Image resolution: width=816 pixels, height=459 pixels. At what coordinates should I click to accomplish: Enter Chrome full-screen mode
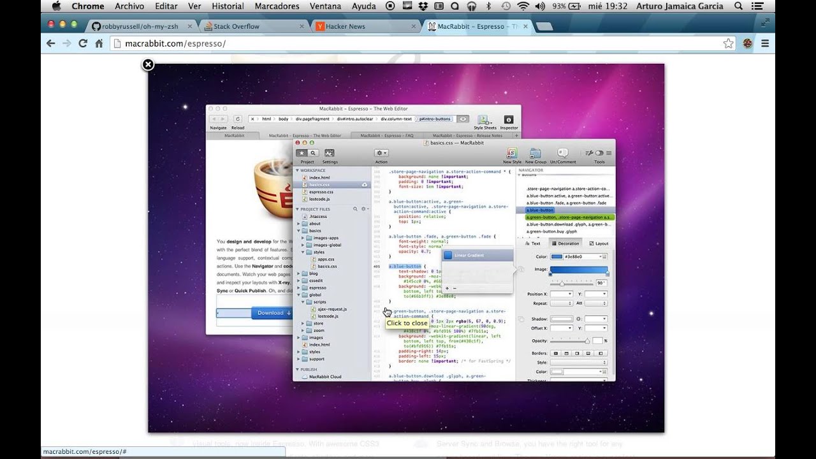click(x=765, y=22)
